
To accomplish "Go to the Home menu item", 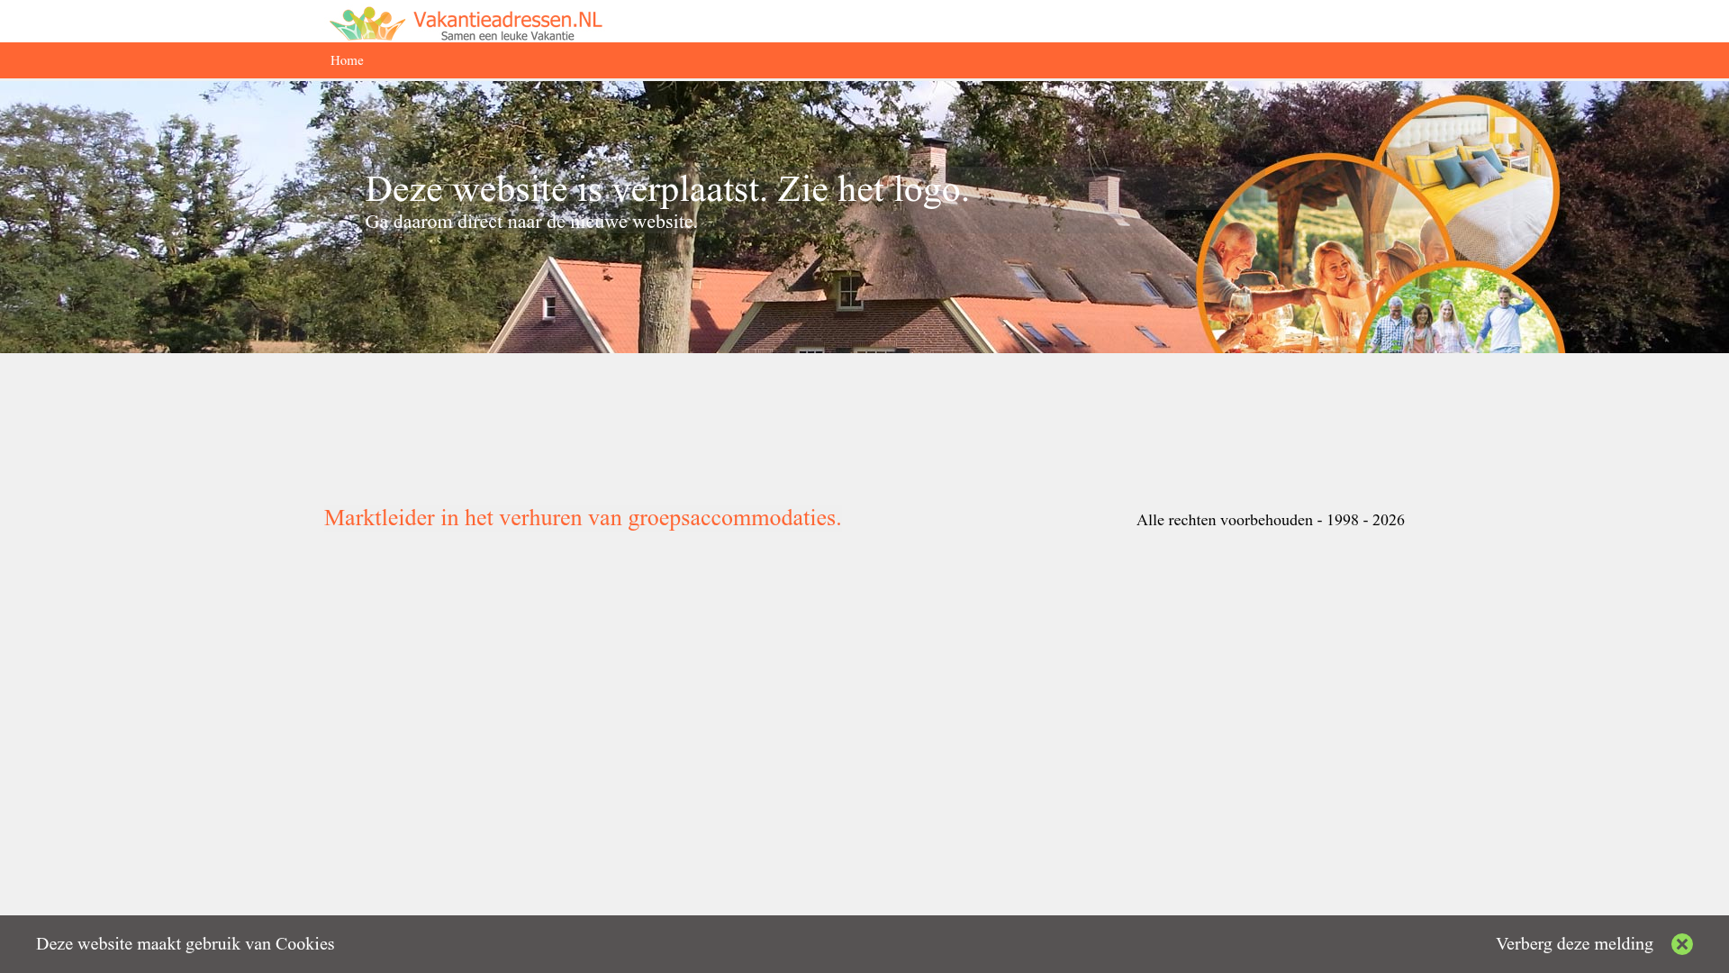I will pyautogui.click(x=347, y=61).
